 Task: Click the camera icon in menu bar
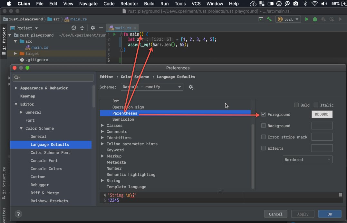click(296, 4)
